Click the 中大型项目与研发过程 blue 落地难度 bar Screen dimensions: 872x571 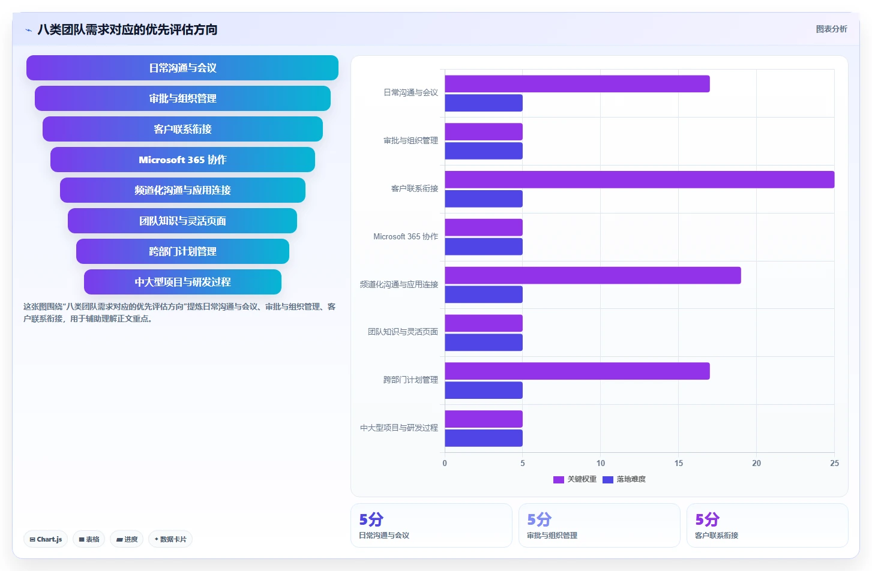coord(484,438)
